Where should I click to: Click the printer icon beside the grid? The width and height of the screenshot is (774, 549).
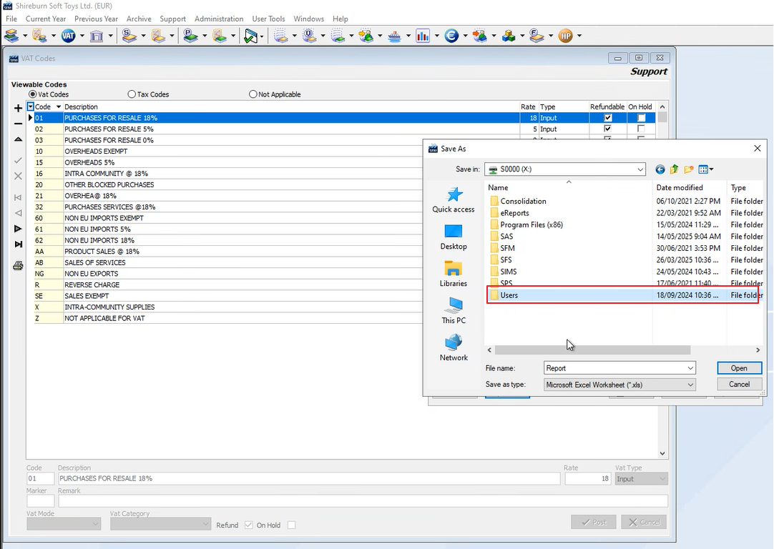click(x=19, y=266)
